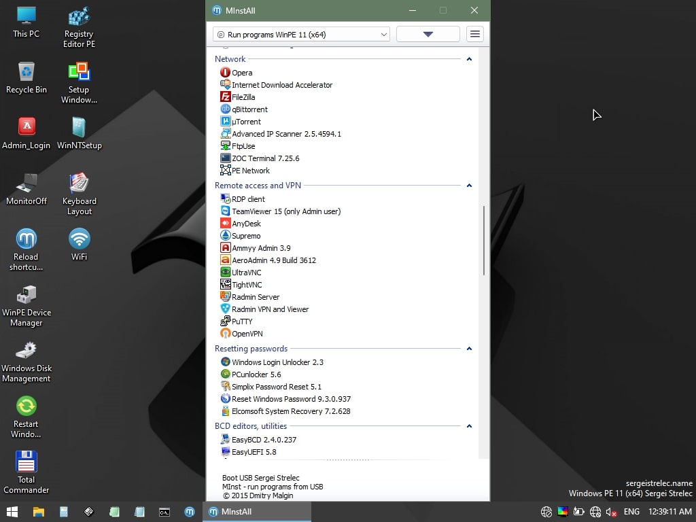The width and height of the screenshot is (696, 522).
Task: Open Setup Windows desktop shortcut
Action: (x=79, y=83)
